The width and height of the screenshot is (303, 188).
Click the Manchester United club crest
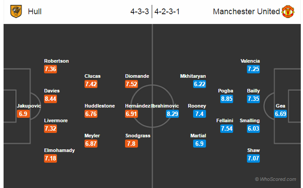point(288,12)
